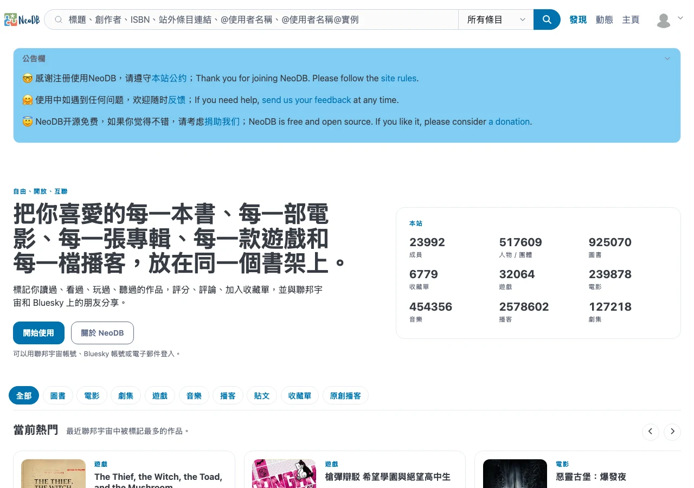Click the NeoDB logo

tap(22, 20)
